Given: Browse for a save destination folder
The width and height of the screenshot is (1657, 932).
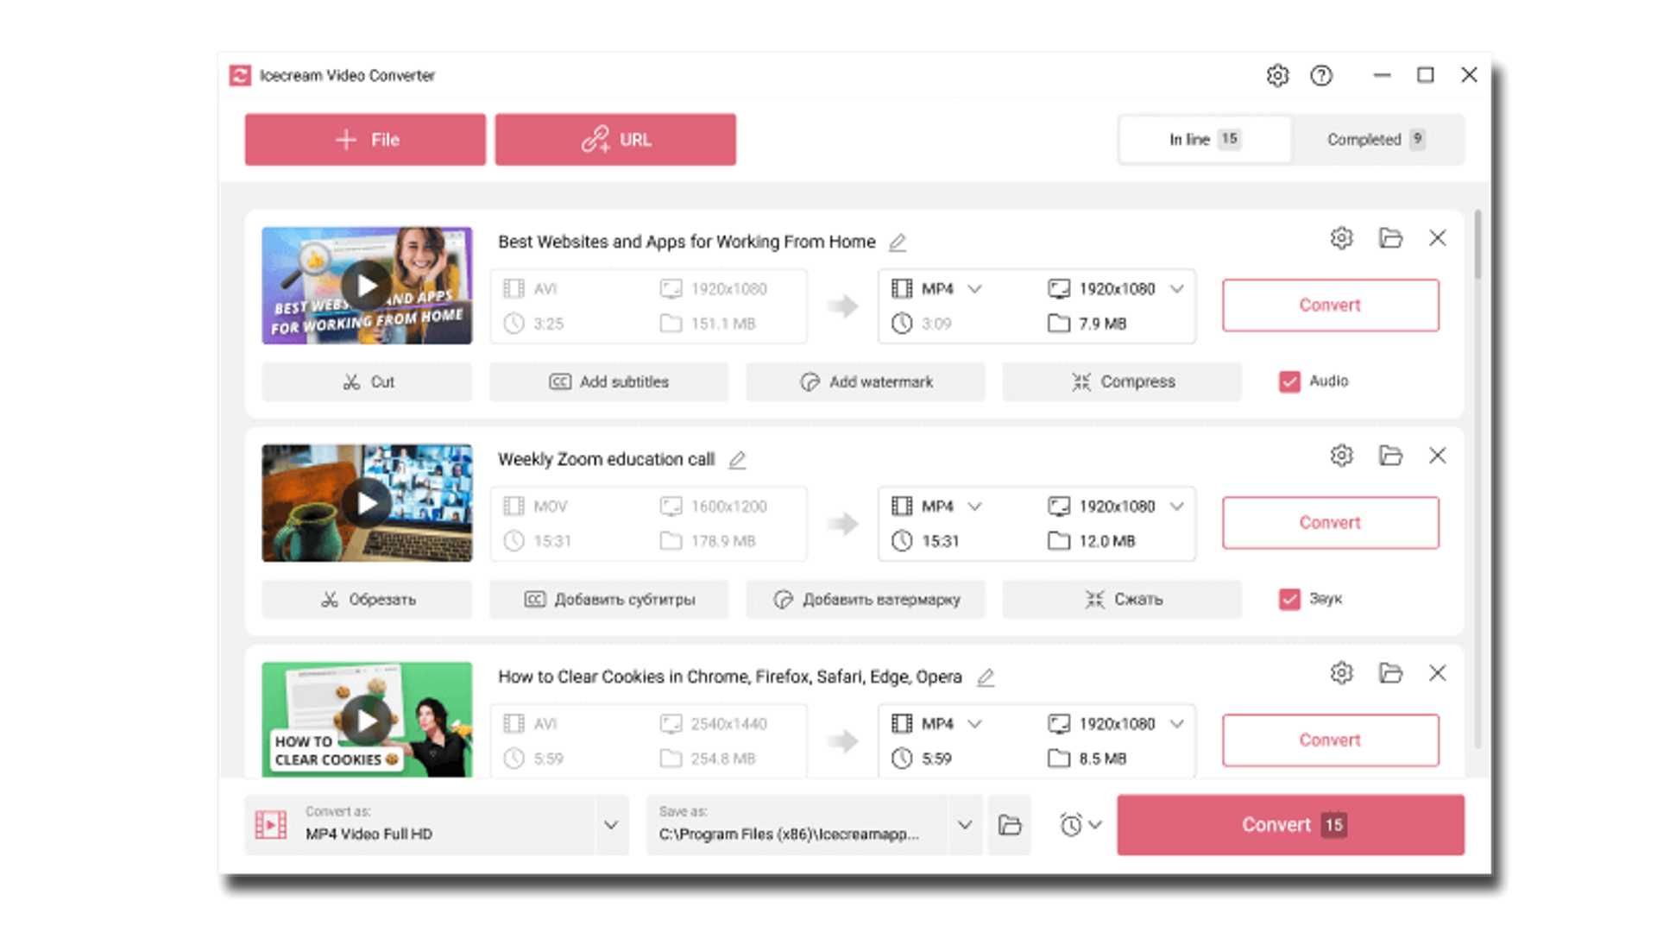Looking at the screenshot, I should (x=1009, y=824).
